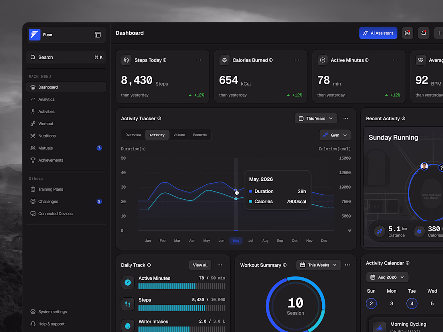Open Steps Today more options menu
The height and width of the screenshot is (332, 443).
click(x=199, y=60)
